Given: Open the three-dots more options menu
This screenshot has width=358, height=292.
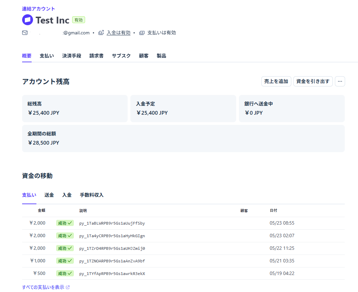Looking at the screenshot, I should pyautogui.click(x=340, y=81).
